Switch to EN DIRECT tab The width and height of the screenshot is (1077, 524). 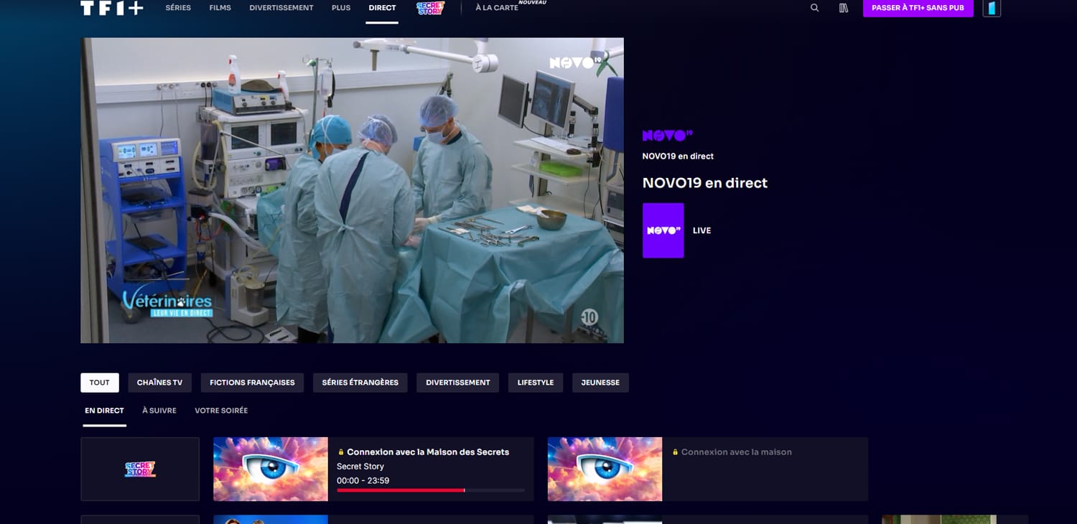[x=104, y=411]
